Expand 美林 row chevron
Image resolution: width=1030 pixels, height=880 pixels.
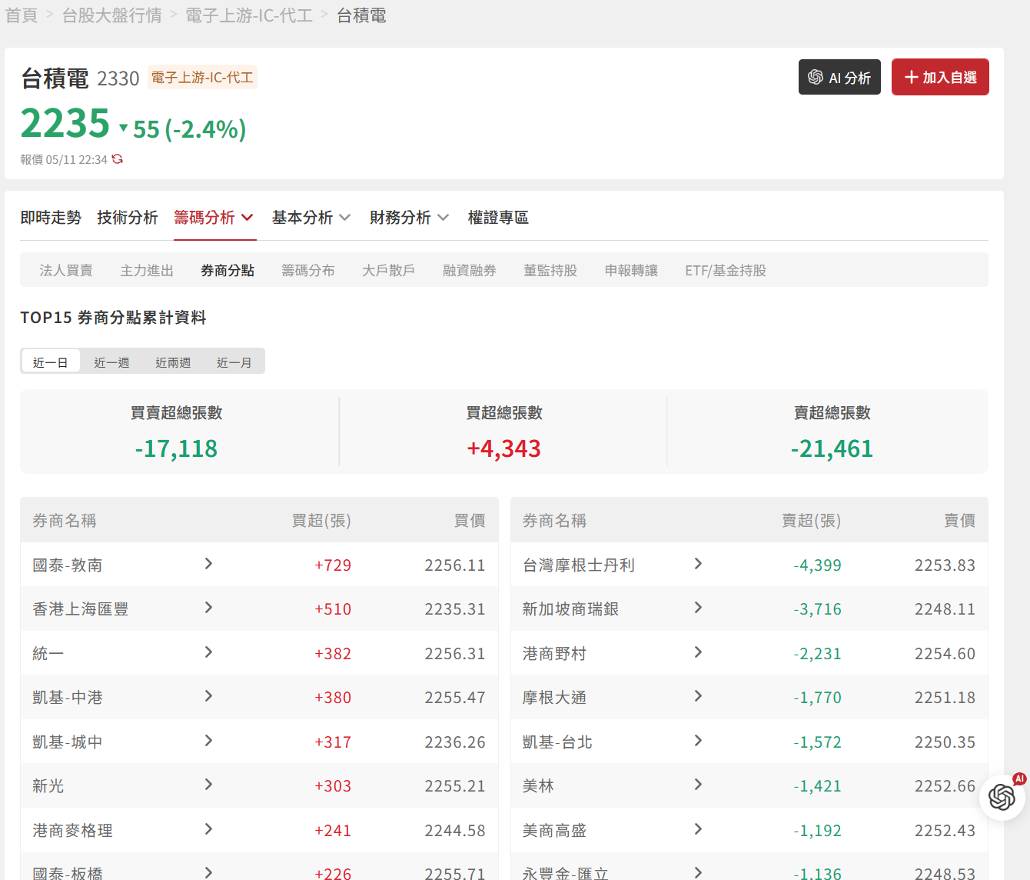click(x=698, y=785)
